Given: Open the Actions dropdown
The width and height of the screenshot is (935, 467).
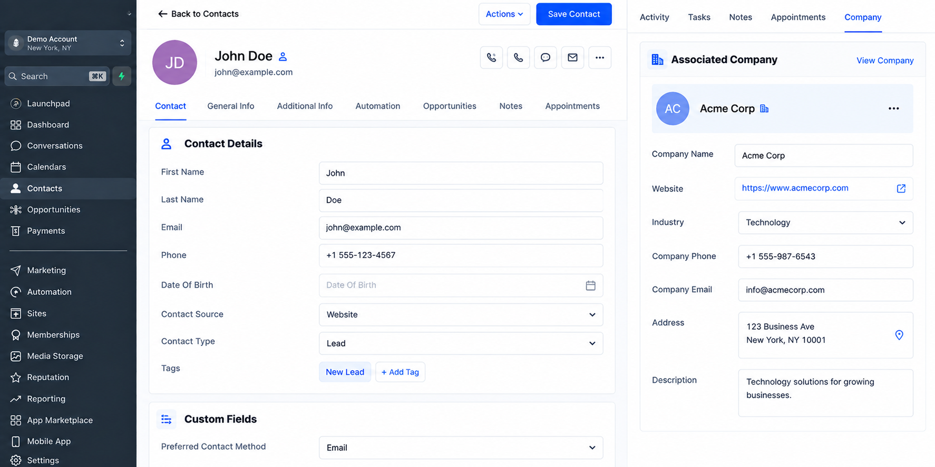Looking at the screenshot, I should coord(504,14).
